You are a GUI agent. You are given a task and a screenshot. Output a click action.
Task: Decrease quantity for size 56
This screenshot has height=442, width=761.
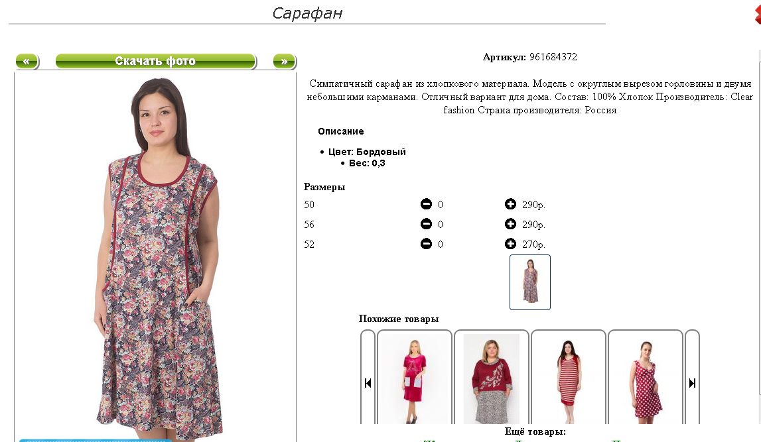coord(426,224)
